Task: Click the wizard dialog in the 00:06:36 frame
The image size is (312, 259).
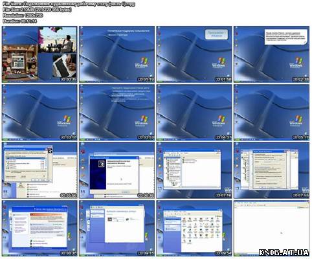Action: 114,175
